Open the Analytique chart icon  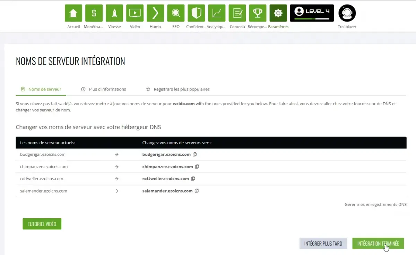click(217, 13)
